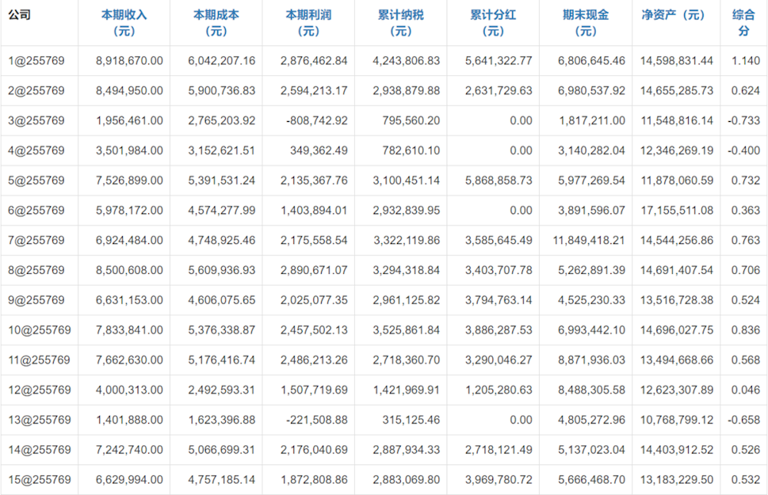The height and width of the screenshot is (495, 768).
Task: Click the cash value 11,849,418.21
Action: coord(588,240)
